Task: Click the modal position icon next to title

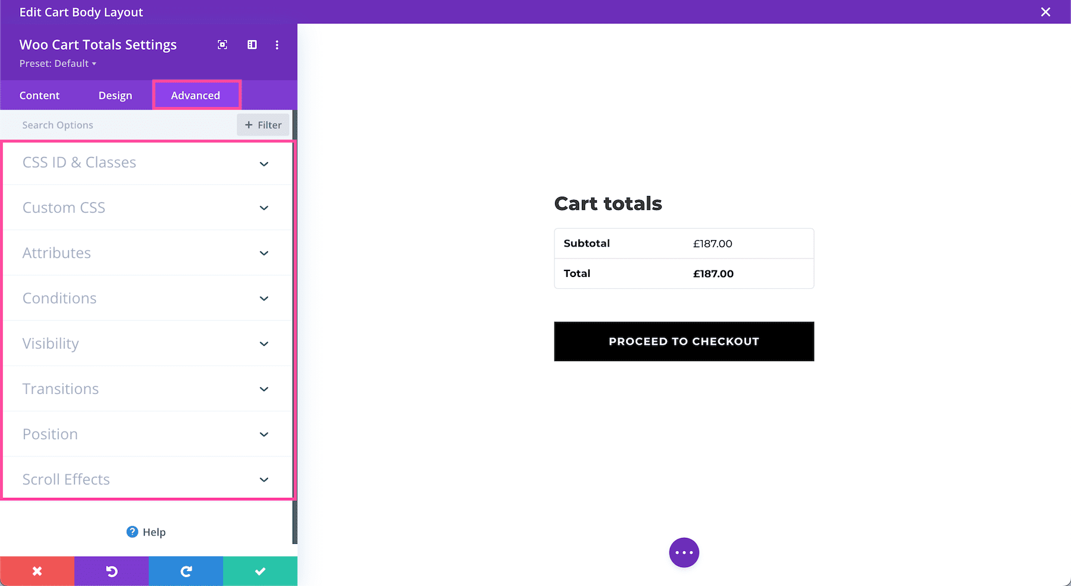Action: [252, 45]
